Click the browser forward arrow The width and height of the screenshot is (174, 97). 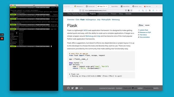click(x=69, y=11)
